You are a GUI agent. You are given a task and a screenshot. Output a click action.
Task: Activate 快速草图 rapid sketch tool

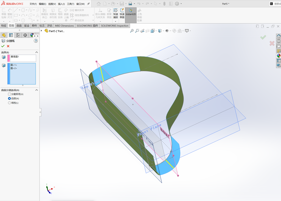tap(122, 14)
